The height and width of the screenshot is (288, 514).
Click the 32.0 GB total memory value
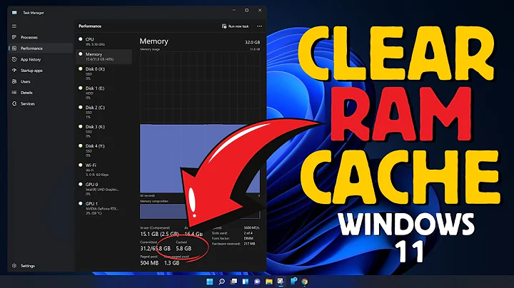253,42
